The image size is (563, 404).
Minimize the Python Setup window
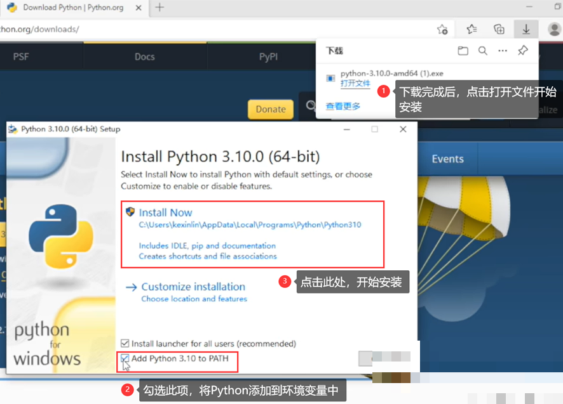tap(346, 129)
